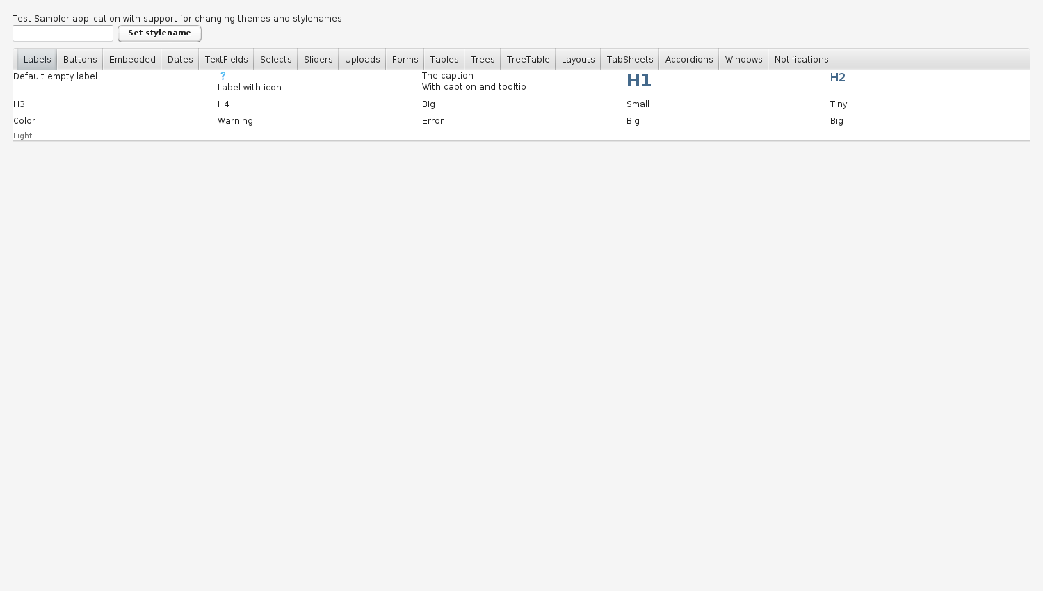The height and width of the screenshot is (591, 1043).
Task: Select the Trees tab
Action: (482, 60)
